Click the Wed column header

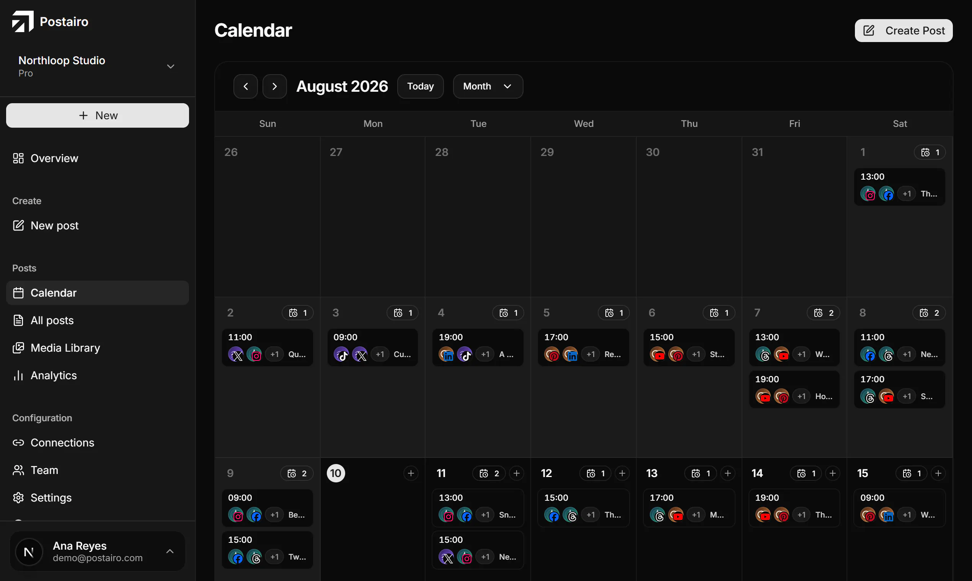(x=584, y=124)
